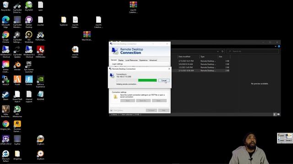Click the green connection progress bar
Screen dimensions: 293x164
[x=147, y=80]
